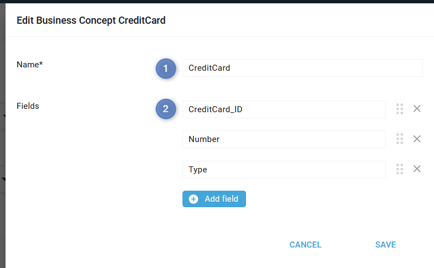This screenshot has width=434, height=268.
Task: Click the Name* label
Action: 30,65
